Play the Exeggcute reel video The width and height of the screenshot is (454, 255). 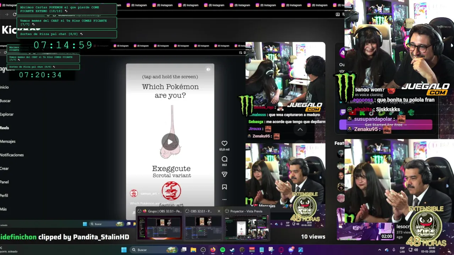click(170, 142)
